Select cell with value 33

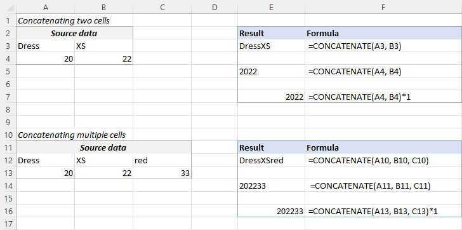point(162,173)
